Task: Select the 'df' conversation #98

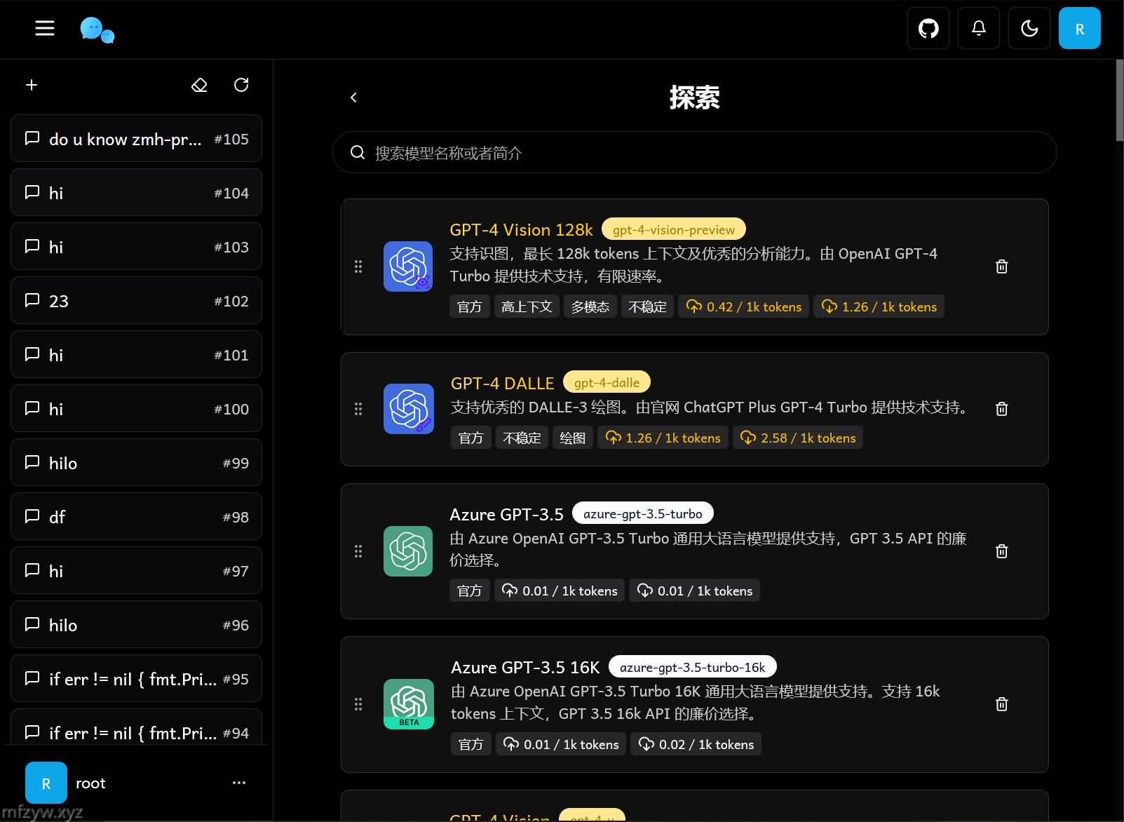Action: [136, 517]
